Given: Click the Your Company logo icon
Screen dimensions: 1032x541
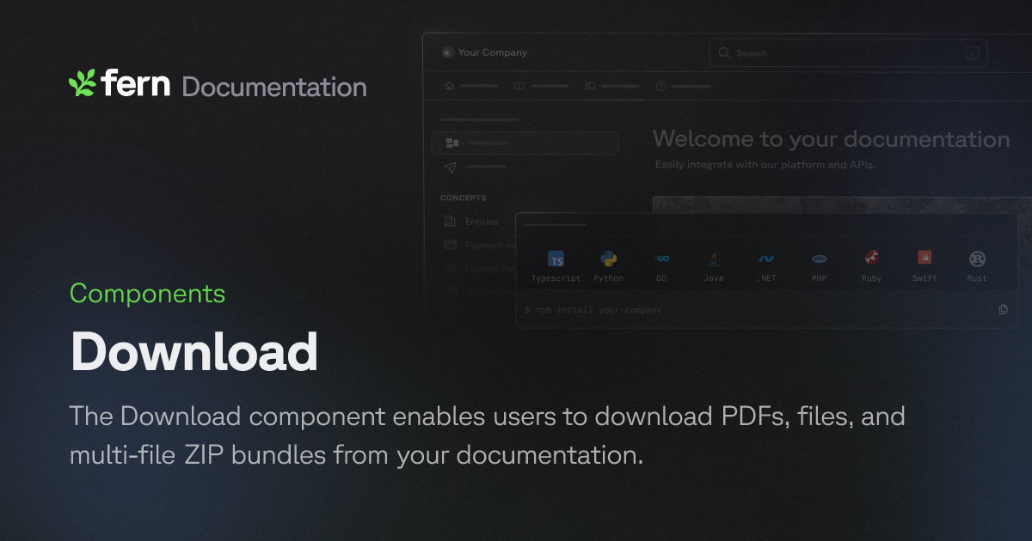Looking at the screenshot, I should point(446,52).
